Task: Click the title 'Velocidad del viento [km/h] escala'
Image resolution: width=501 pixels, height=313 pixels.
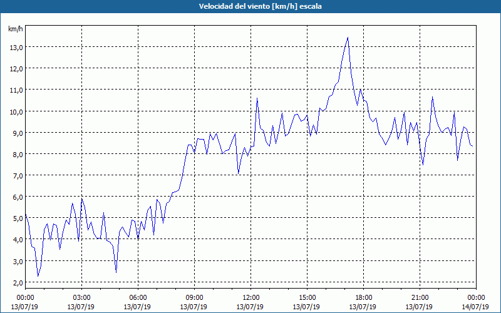Action: click(x=260, y=6)
